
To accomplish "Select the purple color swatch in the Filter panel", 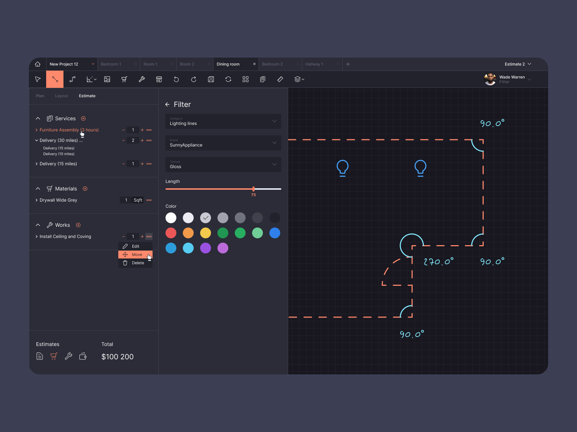I will tap(206, 248).
